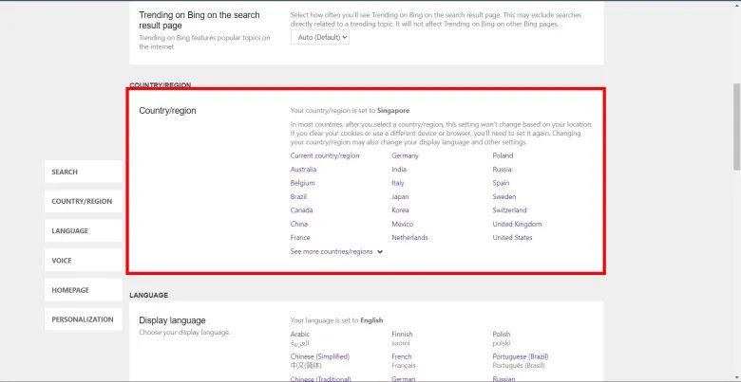Choose French as display language
Viewport: 741px width, 382px height.
404,356
